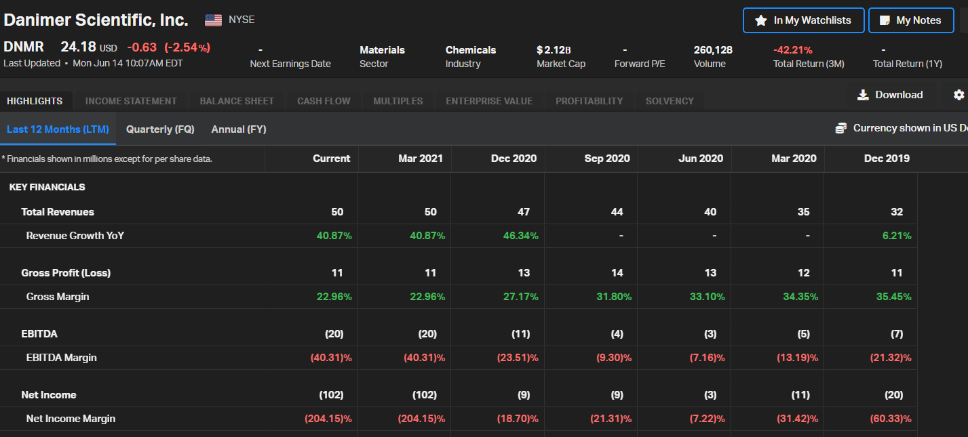Open My Notes button
The image size is (968, 437).
click(x=911, y=20)
